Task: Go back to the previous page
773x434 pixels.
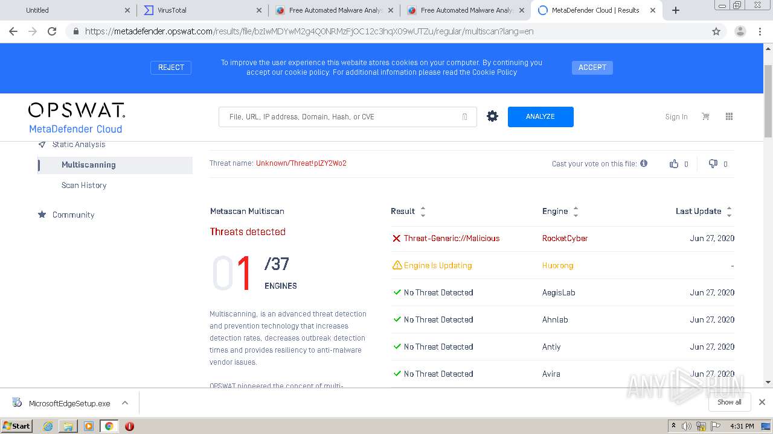Action: [x=13, y=31]
